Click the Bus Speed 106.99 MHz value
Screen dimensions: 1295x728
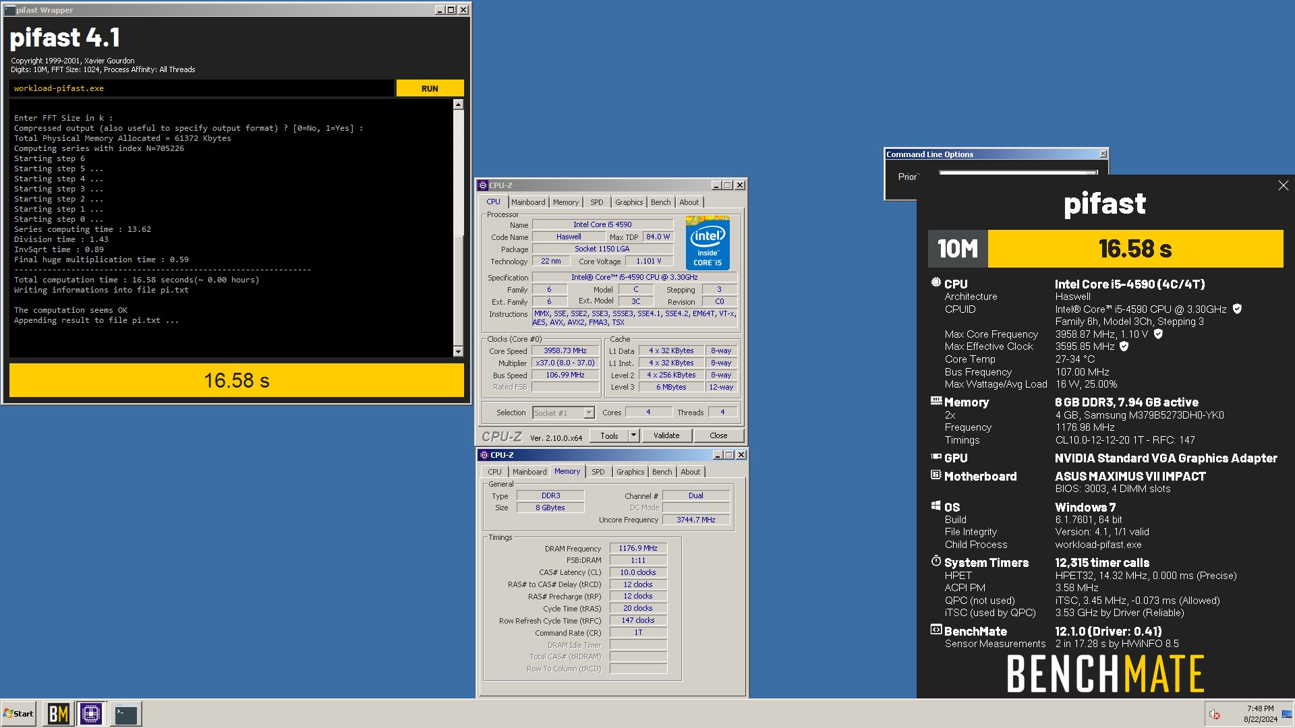click(x=565, y=375)
